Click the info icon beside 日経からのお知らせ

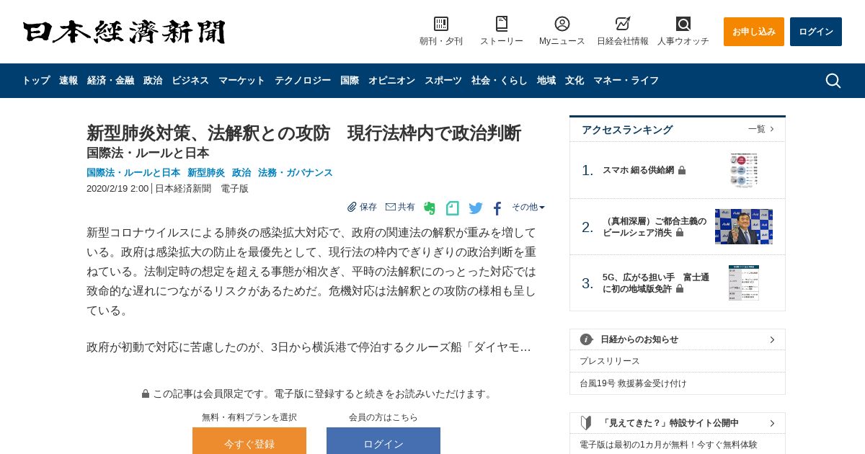[x=587, y=339]
